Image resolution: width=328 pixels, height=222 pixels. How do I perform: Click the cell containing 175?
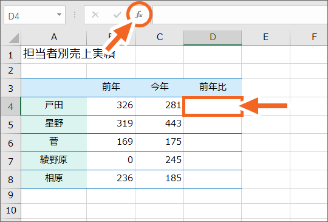(x=159, y=142)
